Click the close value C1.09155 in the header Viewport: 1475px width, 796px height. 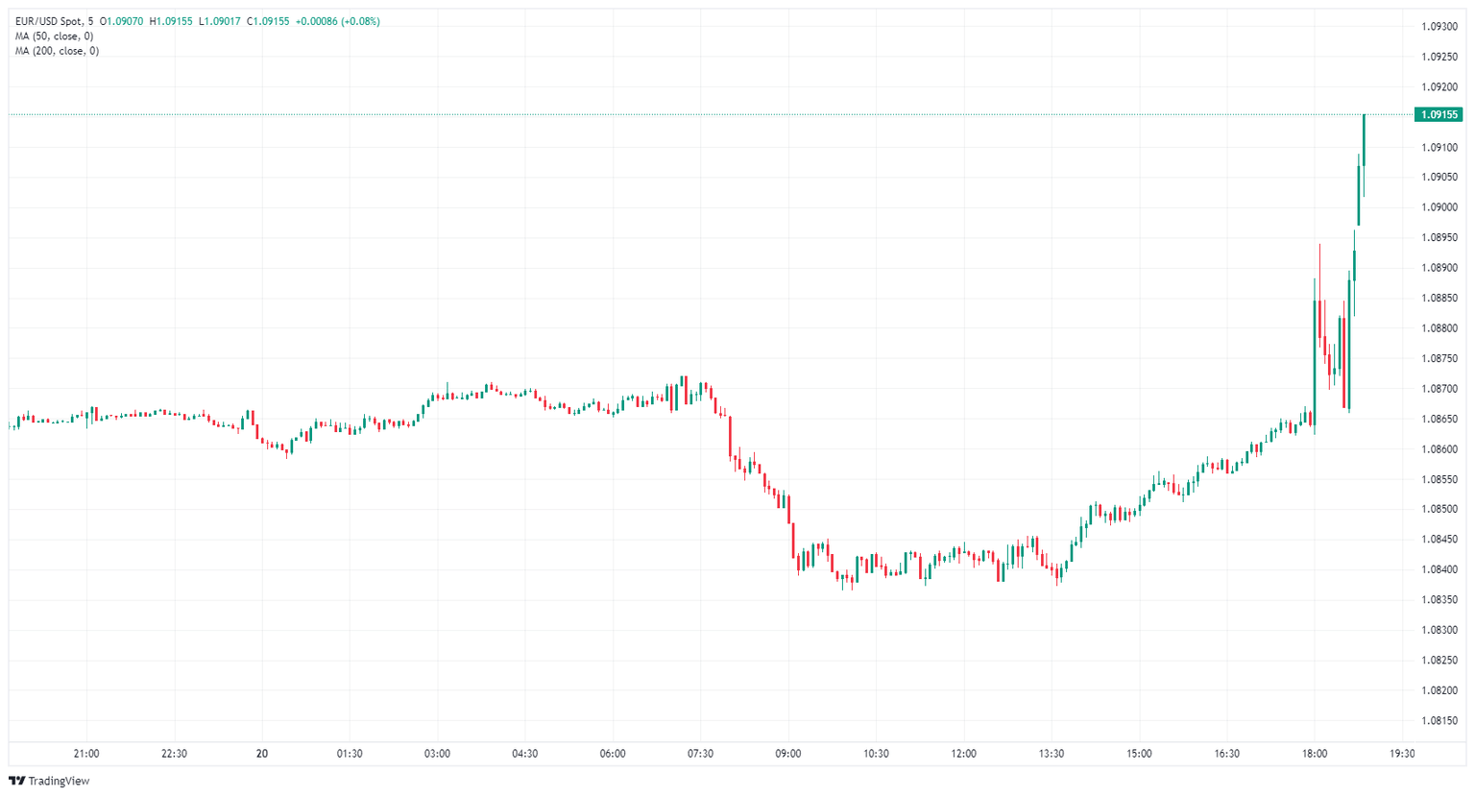pyautogui.click(x=268, y=21)
